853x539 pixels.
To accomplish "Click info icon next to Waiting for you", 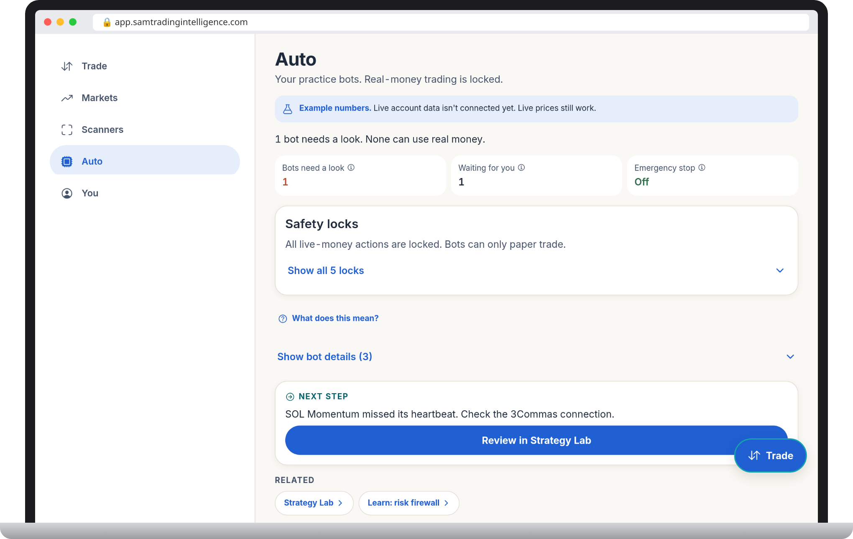I will [x=521, y=168].
